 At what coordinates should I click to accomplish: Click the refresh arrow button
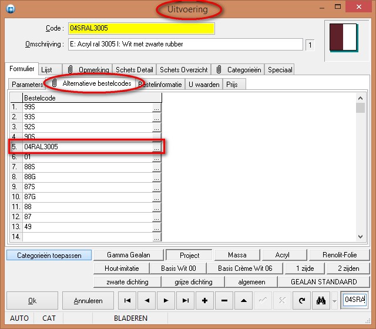[301, 300]
